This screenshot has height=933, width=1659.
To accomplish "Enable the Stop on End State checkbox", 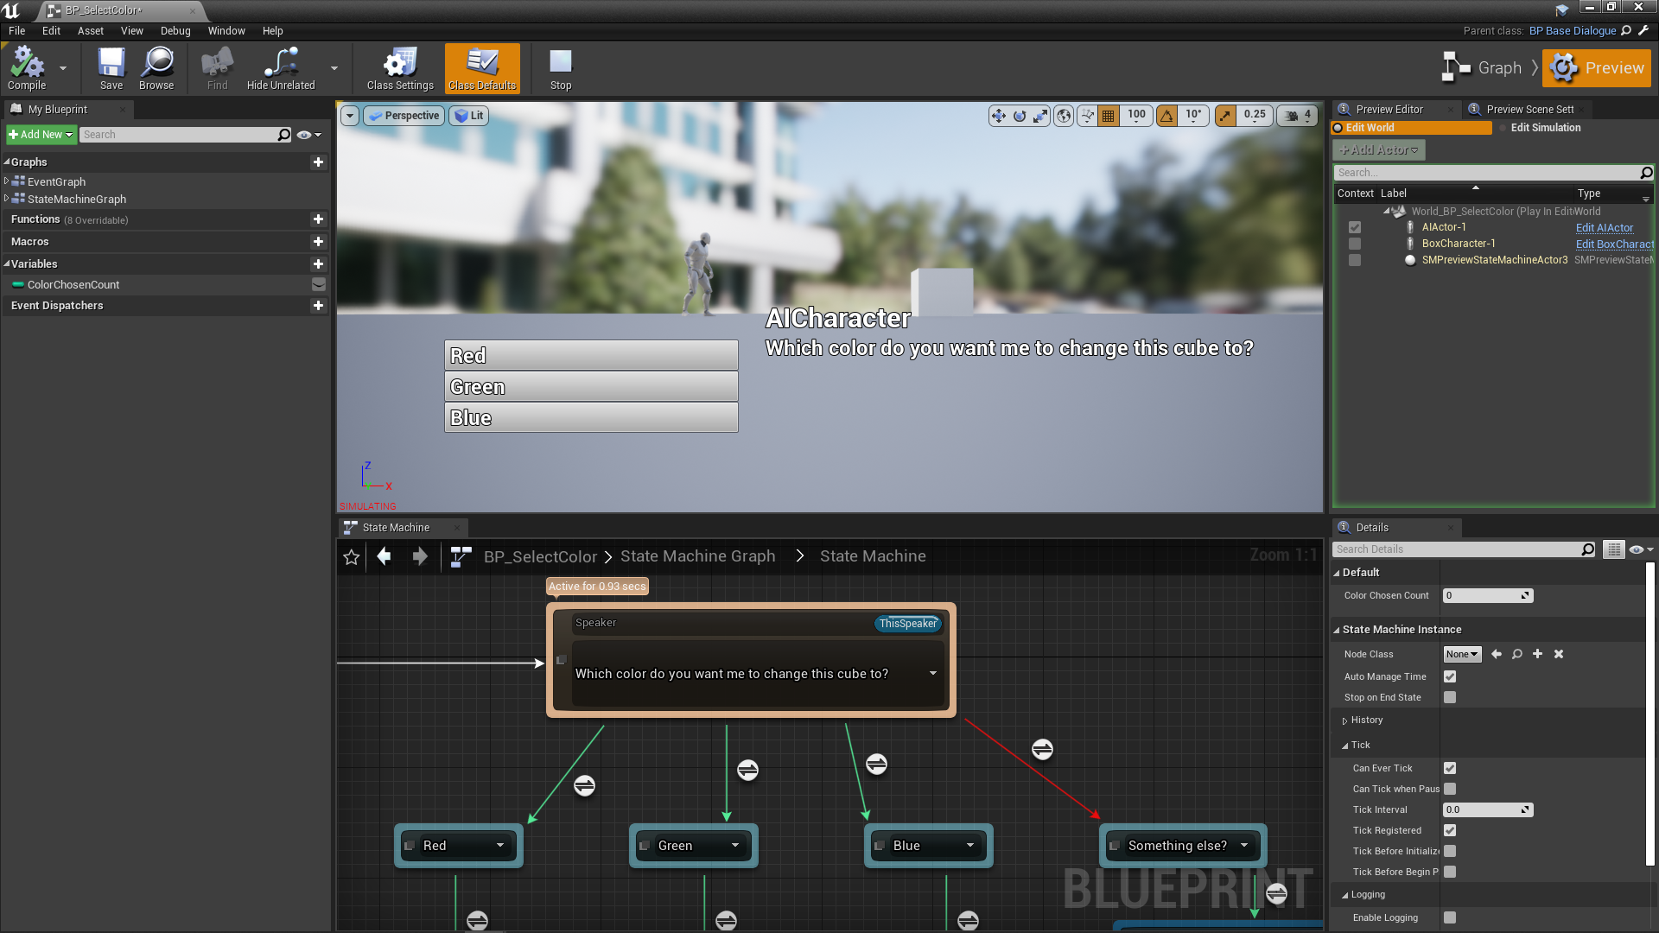I will [1450, 697].
